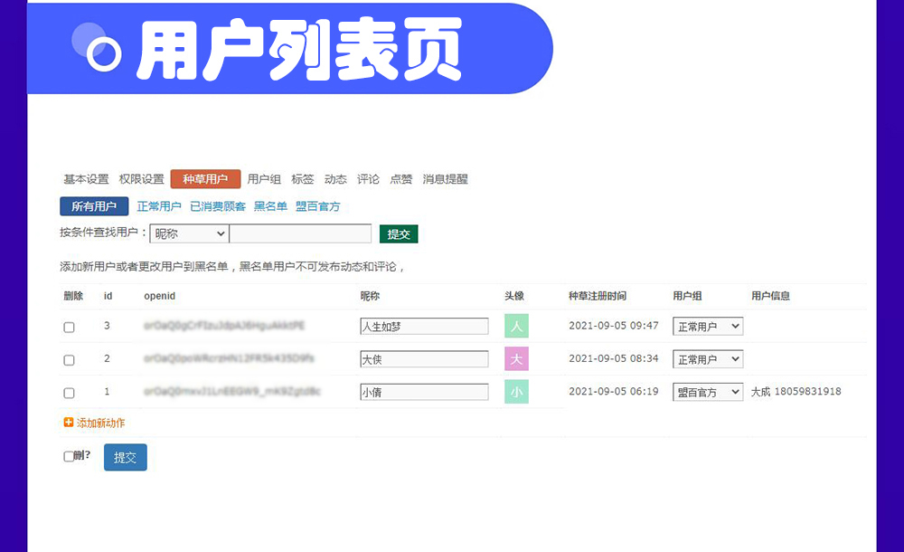This screenshot has width=904, height=552.
Task: Go to the 消息提醒 tab
Action: (445, 179)
